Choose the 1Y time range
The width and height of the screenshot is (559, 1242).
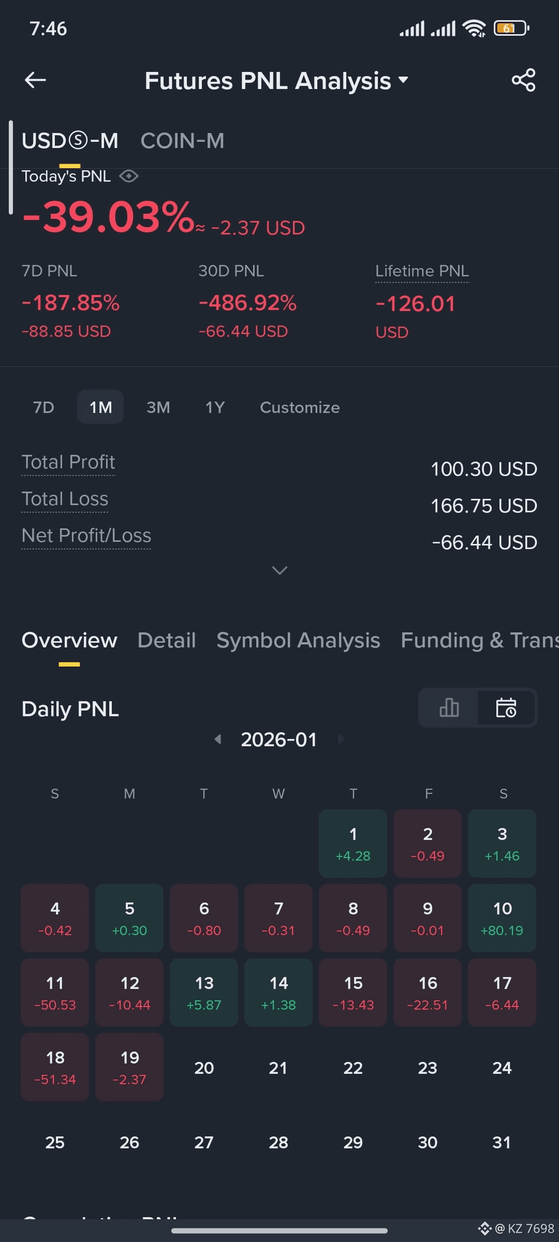[215, 407]
